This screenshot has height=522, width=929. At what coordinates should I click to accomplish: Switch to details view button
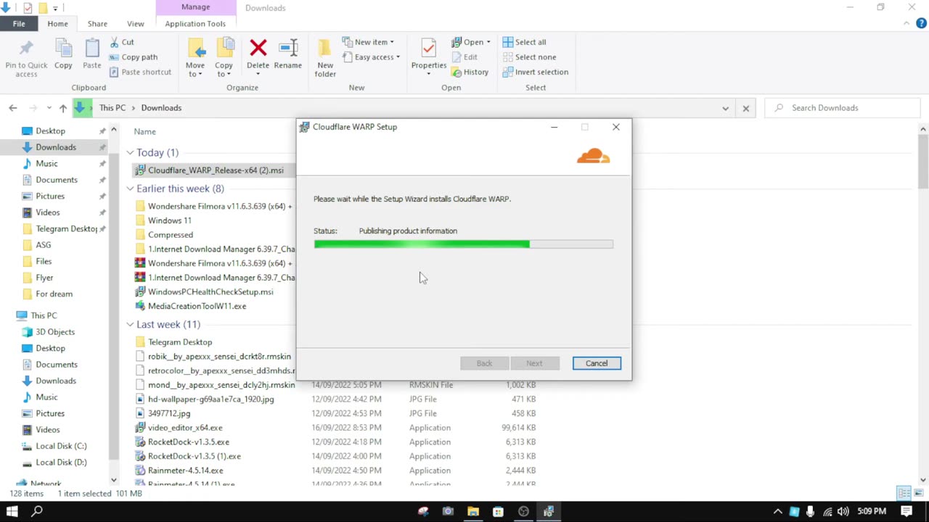click(x=904, y=493)
